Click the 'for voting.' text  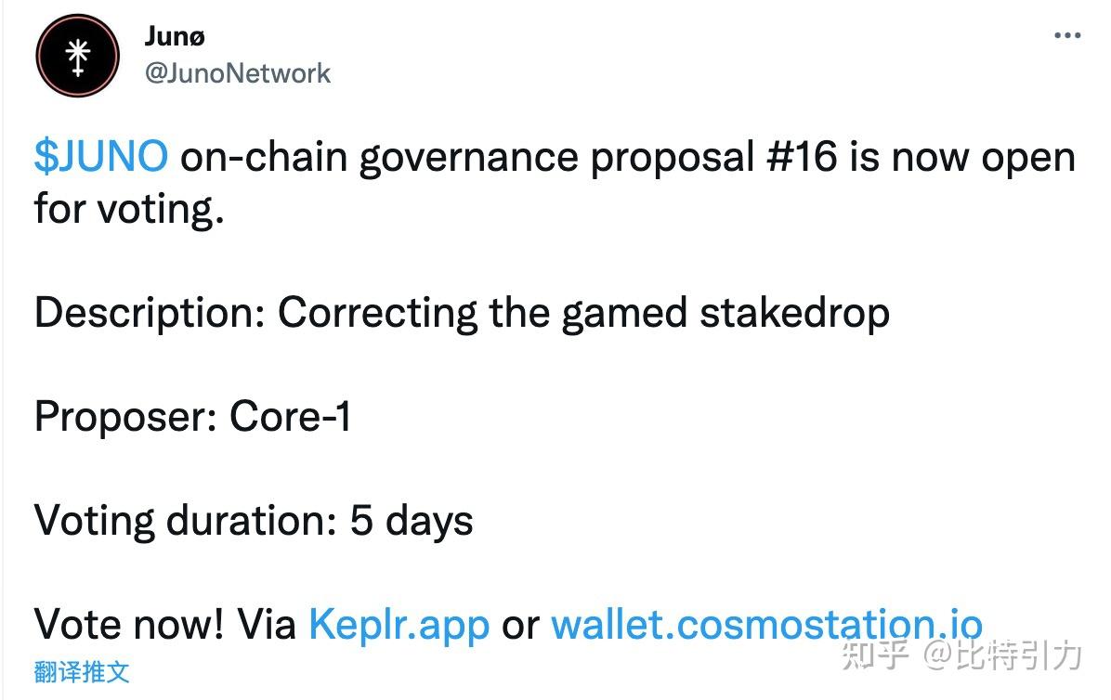(129, 209)
